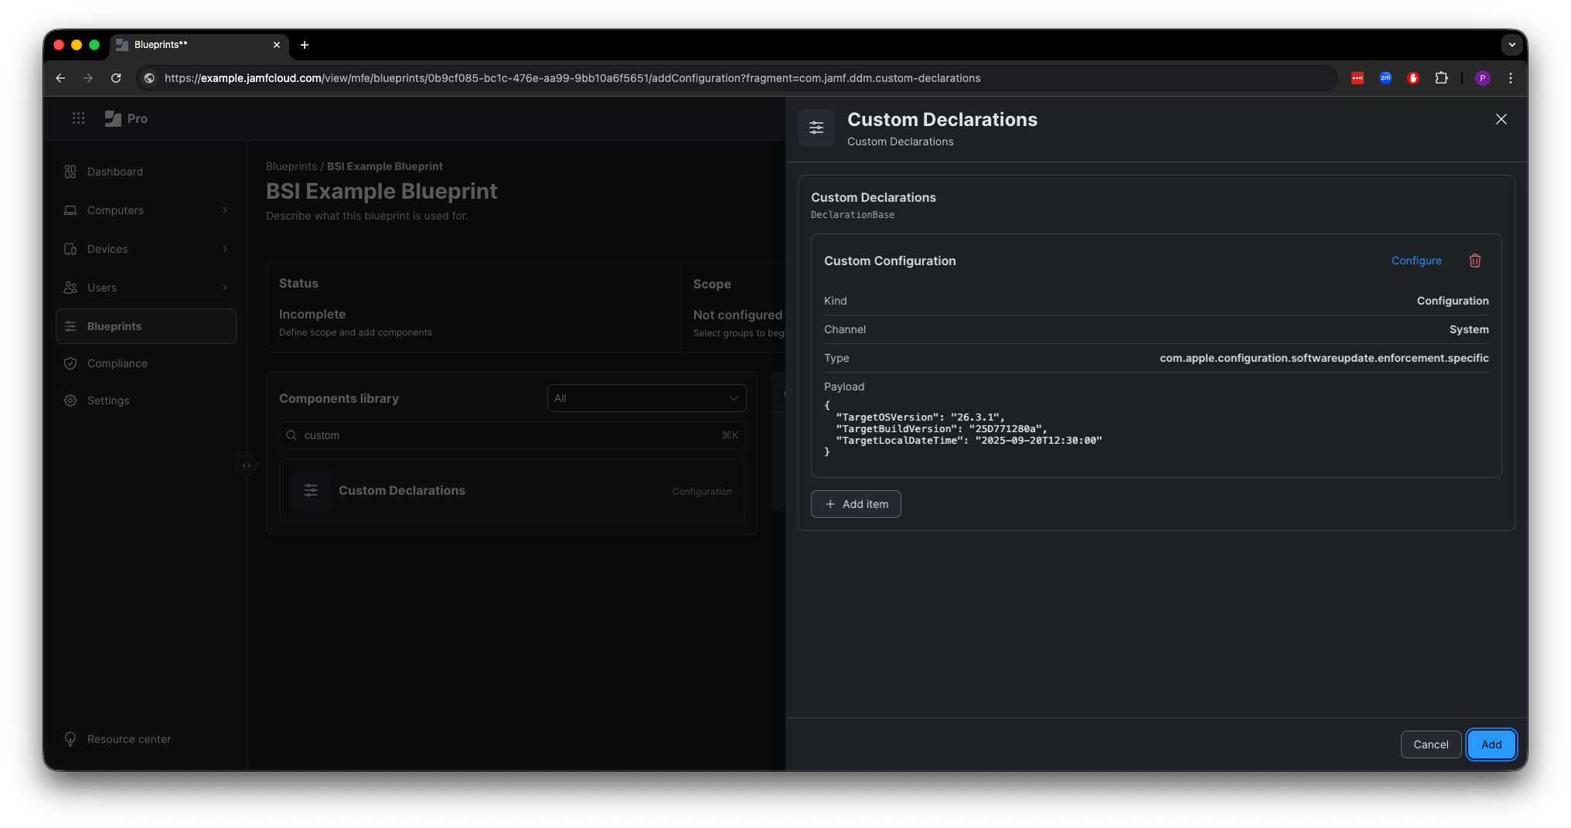Click the Users people icon
Viewport: 1571px width, 828px height.
tap(70, 288)
